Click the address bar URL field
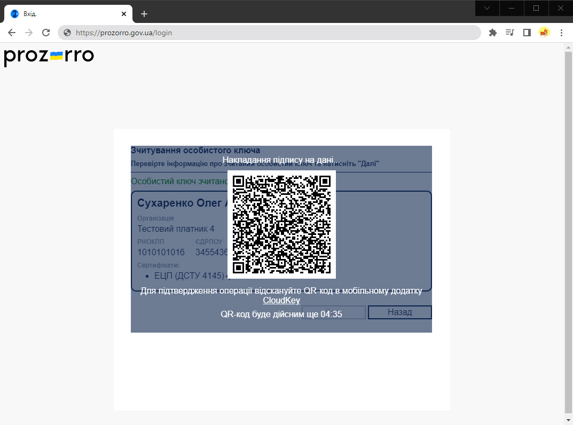Viewport: 573px width, 425px height. (269, 33)
